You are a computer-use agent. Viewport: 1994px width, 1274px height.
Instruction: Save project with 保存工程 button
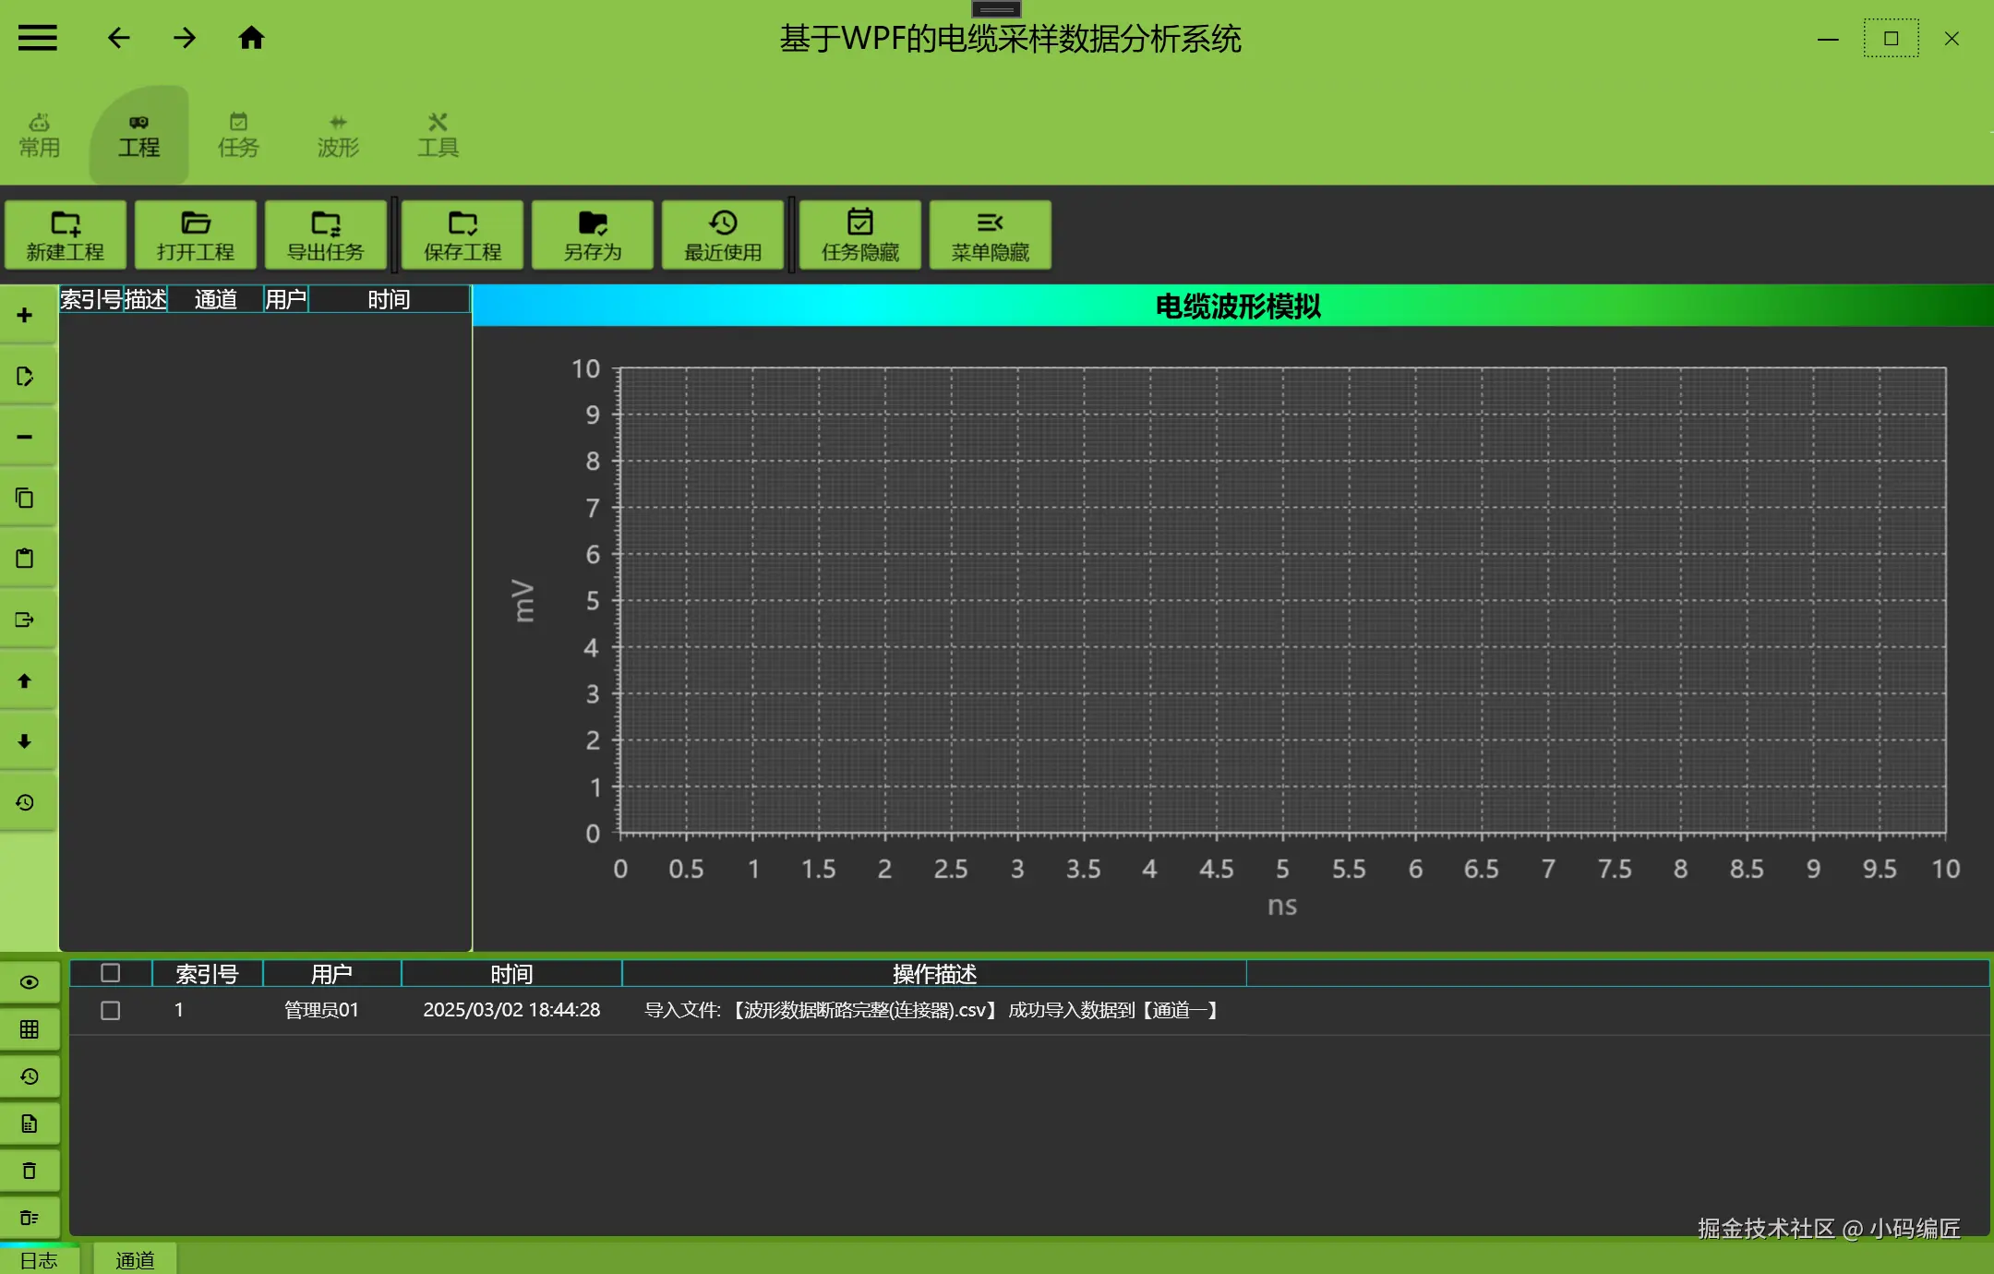click(462, 234)
